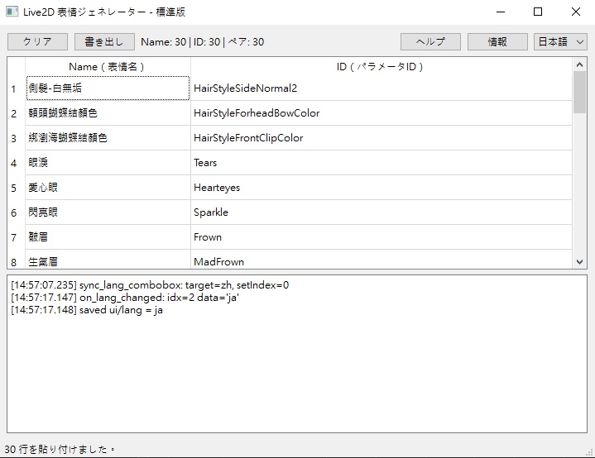Select cell 生氣眉 in row 8
Image resolution: width=595 pixels, height=458 pixels.
108,260
